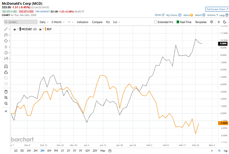Select the 1Y time range
The height and width of the screenshot is (154, 229).
pos(62,151)
